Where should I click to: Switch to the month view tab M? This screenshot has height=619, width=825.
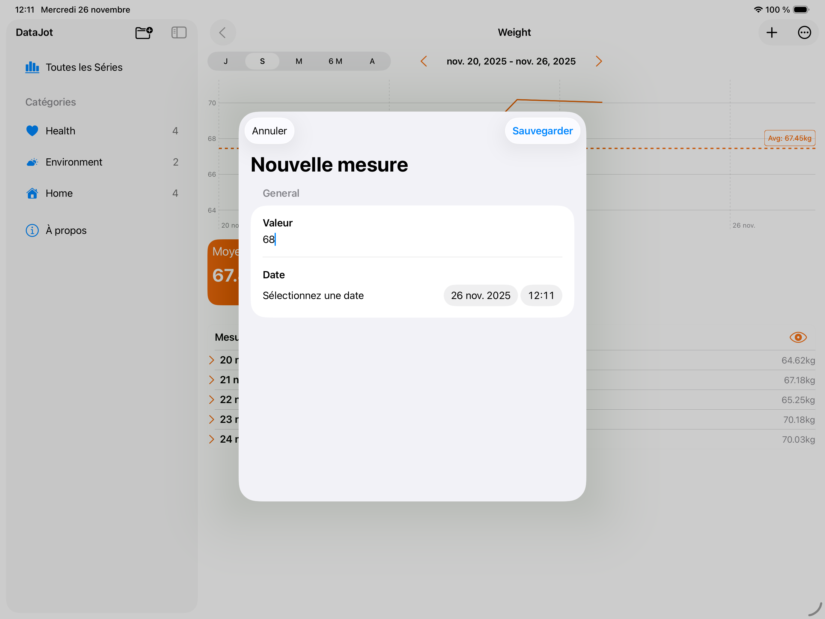pyautogui.click(x=299, y=61)
